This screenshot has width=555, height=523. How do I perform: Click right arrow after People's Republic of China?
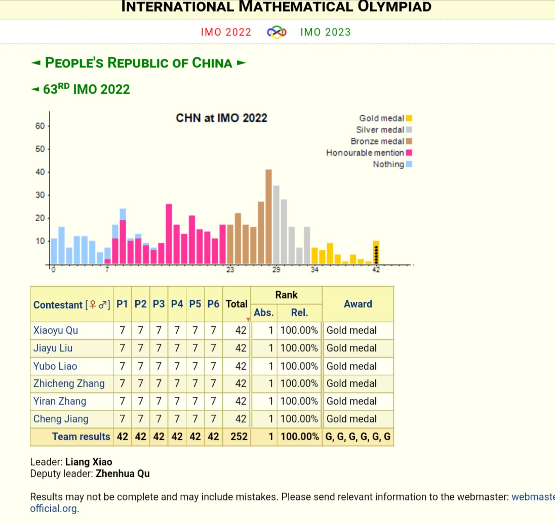tap(241, 63)
